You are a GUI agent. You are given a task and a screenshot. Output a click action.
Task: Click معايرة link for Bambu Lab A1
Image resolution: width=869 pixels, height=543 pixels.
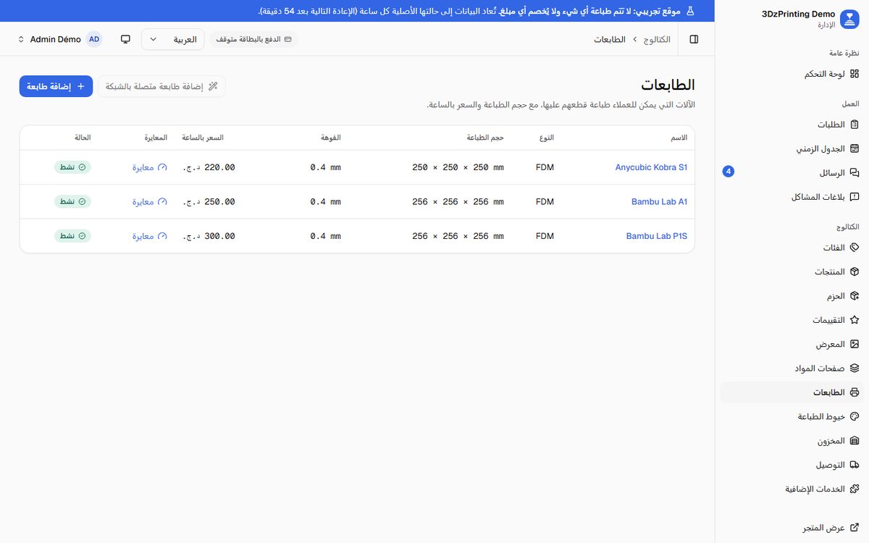pyautogui.click(x=150, y=202)
